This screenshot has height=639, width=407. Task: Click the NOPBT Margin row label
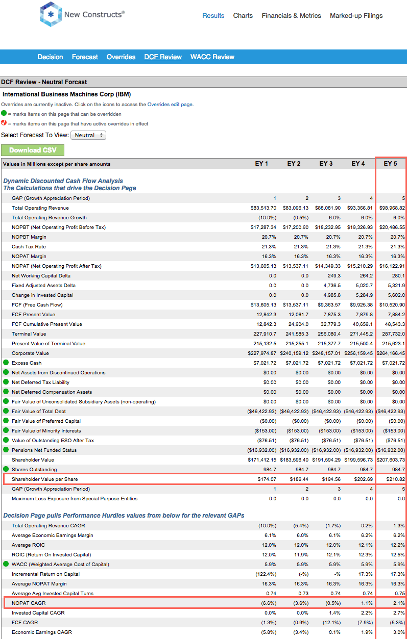coord(29,237)
